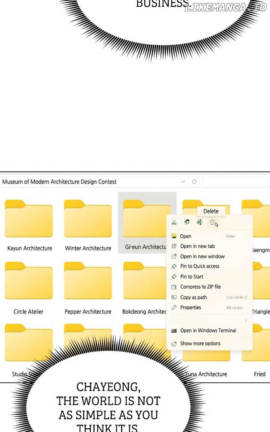270x432 pixels.
Task: Open Properties from context menu
Action: 190,307
